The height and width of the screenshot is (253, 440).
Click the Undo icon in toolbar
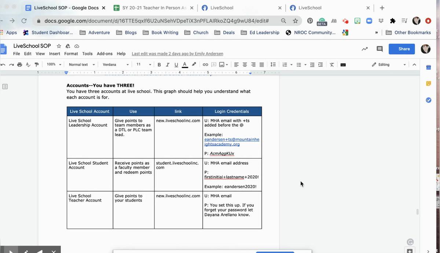click(x=3, y=65)
